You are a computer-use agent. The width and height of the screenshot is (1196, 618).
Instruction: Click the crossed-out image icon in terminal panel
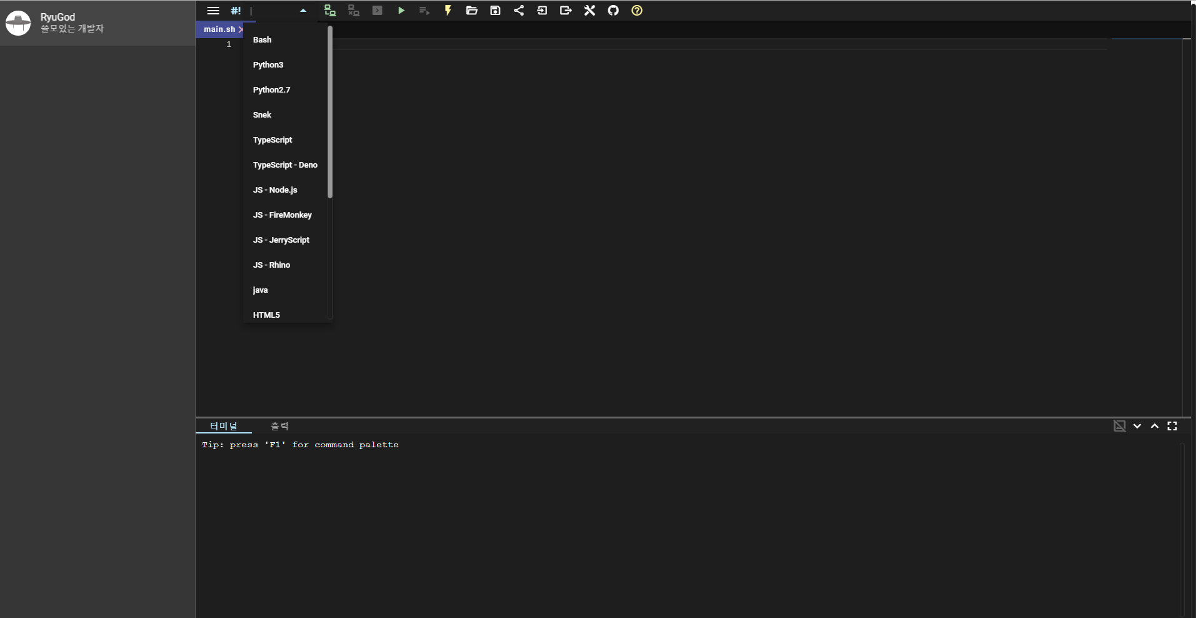tap(1120, 426)
